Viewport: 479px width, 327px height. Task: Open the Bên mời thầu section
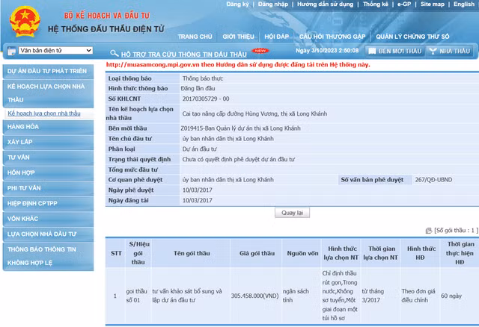pos(394,51)
